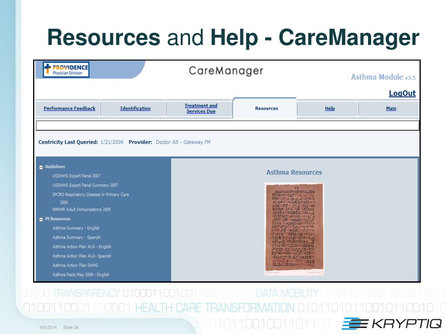Collapse the Pt Resources tree section
Image resolution: width=446 pixels, height=334 pixels.
pyautogui.click(x=41, y=220)
